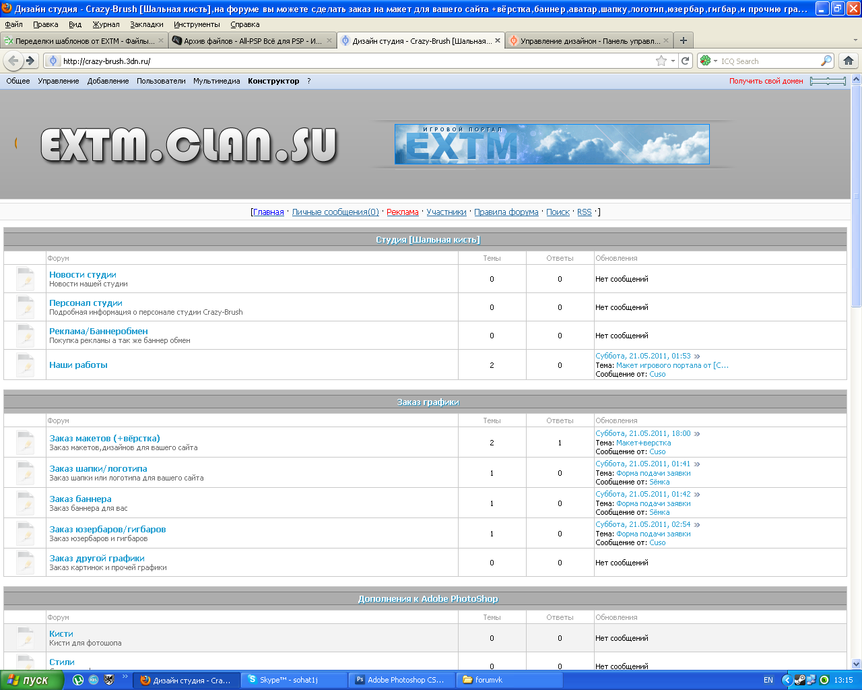This screenshot has width=862, height=690.
Task: Go forward with the browser forward arrow
Action: pyautogui.click(x=30, y=61)
